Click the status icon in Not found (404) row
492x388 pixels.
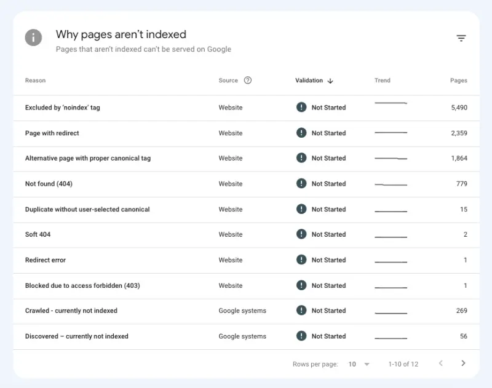pyautogui.click(x=301, y=183)
